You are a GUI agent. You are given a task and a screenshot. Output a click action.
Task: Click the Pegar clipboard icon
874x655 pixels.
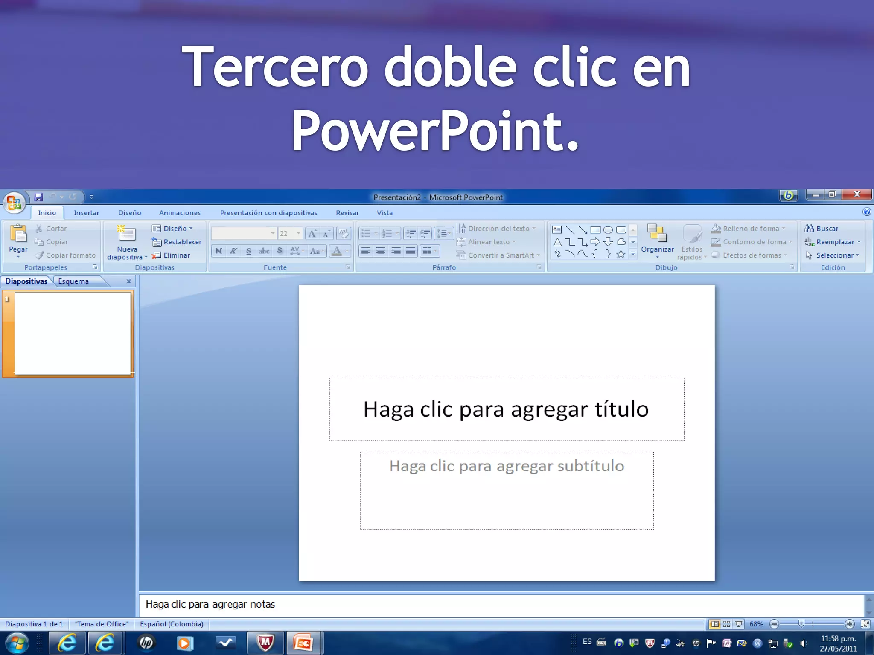(x=18, y=234)
